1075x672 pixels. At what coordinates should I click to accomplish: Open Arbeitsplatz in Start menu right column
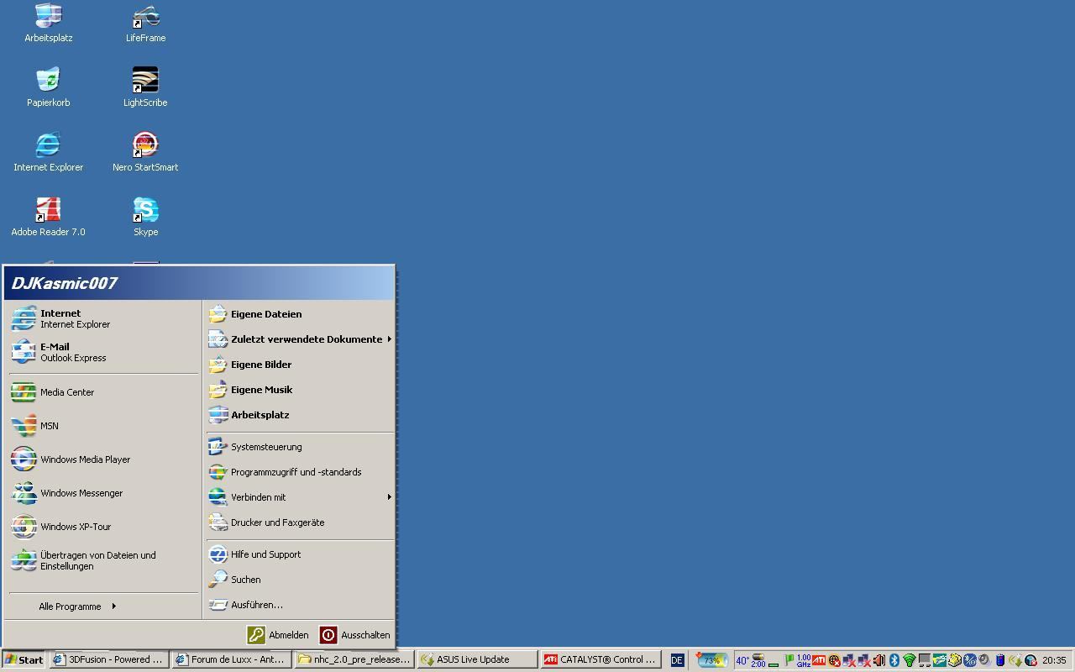tap(300, 415)
